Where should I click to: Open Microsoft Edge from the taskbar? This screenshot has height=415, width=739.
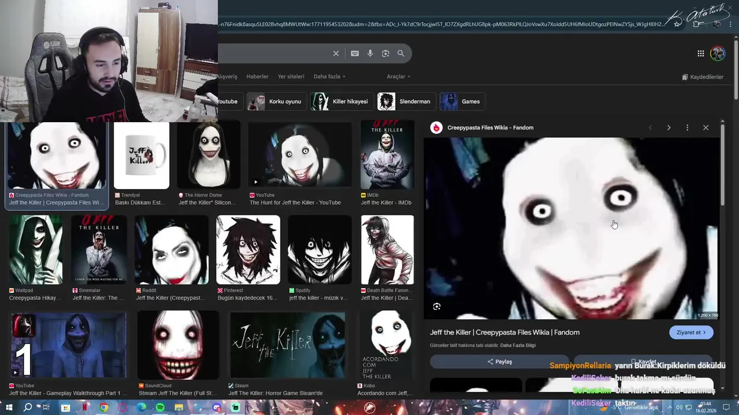point(141,408)
